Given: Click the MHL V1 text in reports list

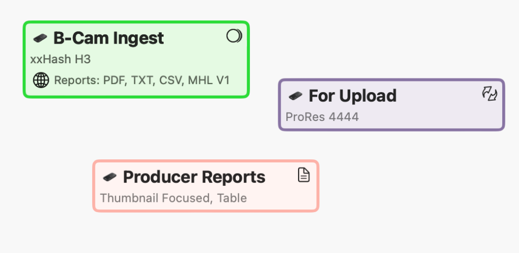Looking at the screenshot, I should 209,80.
